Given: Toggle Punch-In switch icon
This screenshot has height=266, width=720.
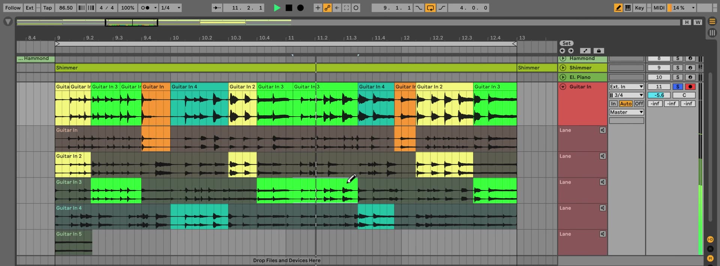Looking at the screenshot, I should point(418,7).
